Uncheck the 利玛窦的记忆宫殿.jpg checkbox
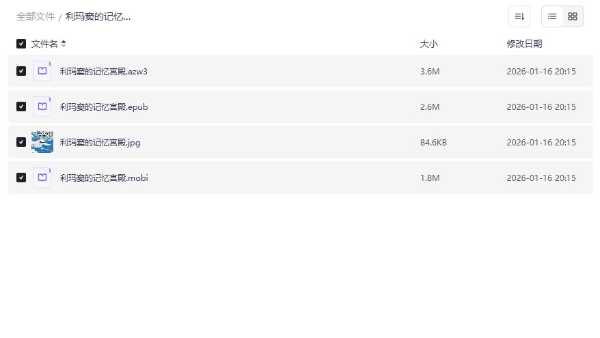The image size is (600, 338). click(21, 142)
